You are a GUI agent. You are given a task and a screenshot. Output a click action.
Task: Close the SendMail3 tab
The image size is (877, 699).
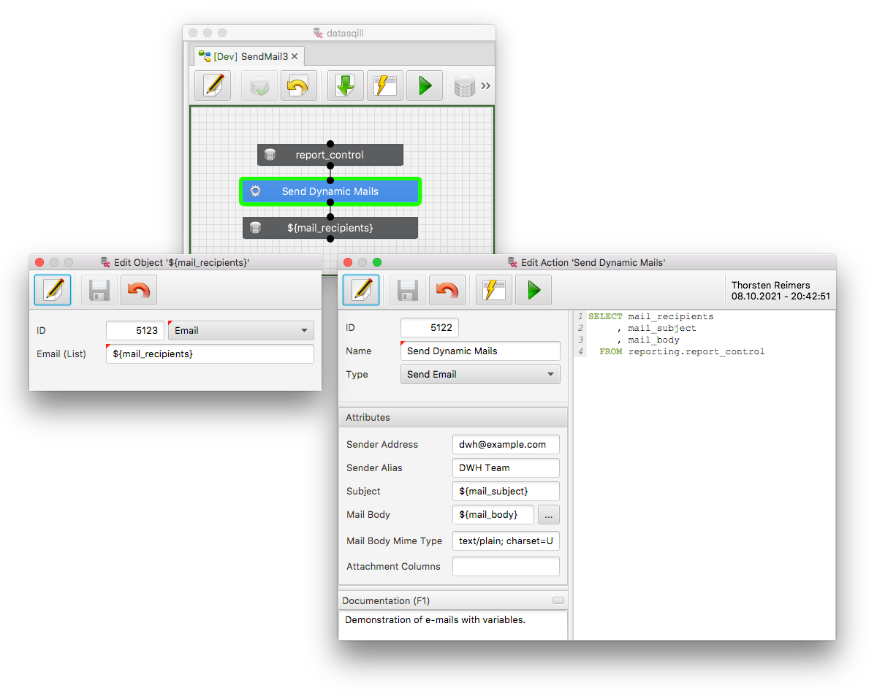tap(295, 56)
